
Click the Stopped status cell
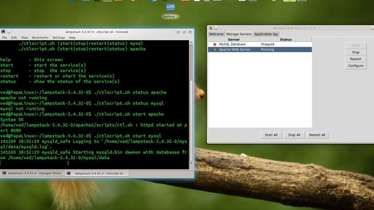[x=268, y=44]
